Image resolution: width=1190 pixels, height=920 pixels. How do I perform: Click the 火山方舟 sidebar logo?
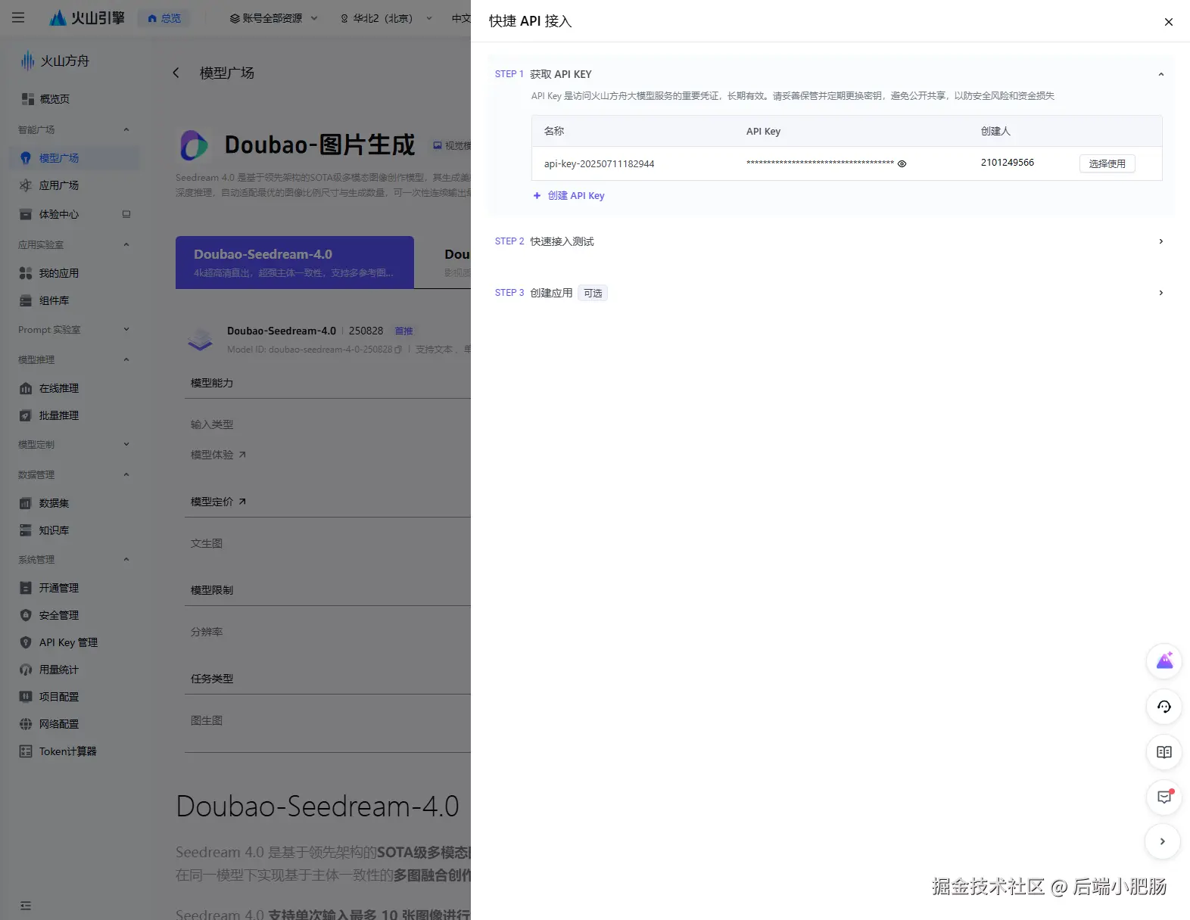click(55, 61)
